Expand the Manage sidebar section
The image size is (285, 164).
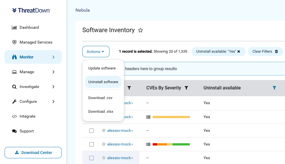point(33,72)
